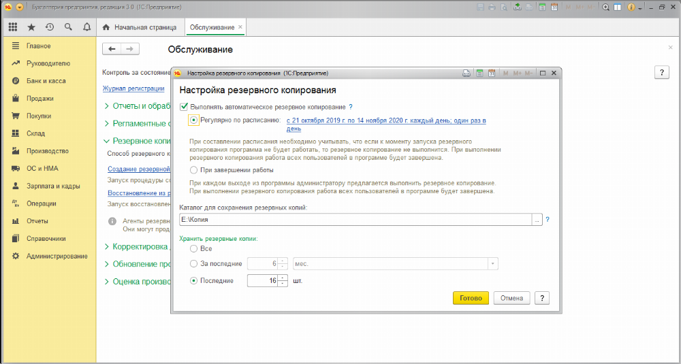The height and width of the screenshot is (364, 681).
Task: Click help mark next to automatic backup checkbox
Action: (351, 107)
